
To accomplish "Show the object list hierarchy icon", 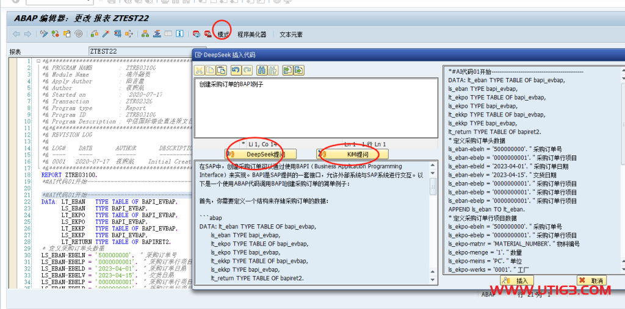I will (145, 34).
